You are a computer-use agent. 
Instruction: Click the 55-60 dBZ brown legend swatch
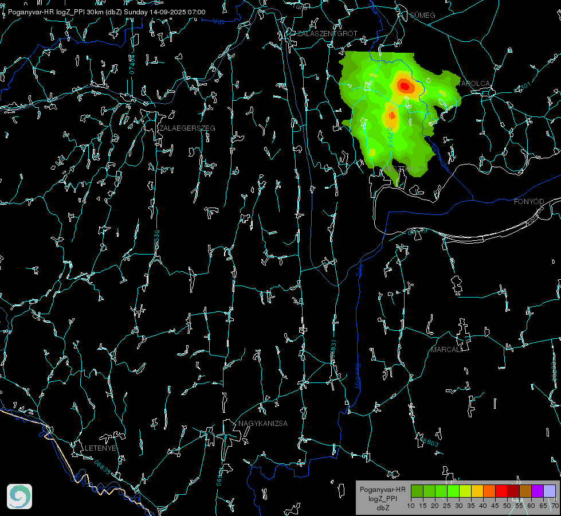tap(525, 491)
